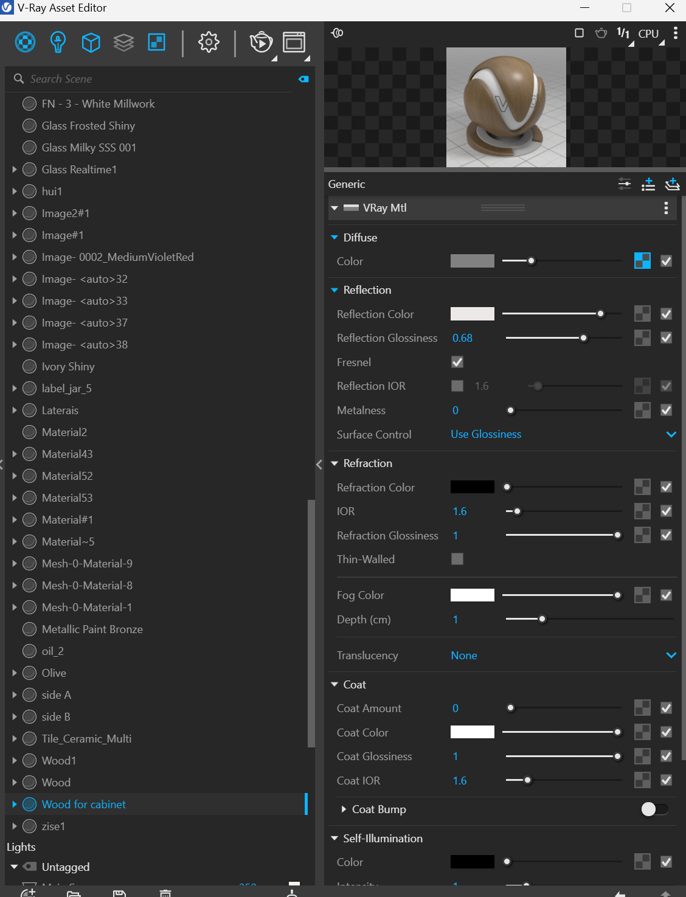
Task: Toggle the Coat Color texture enable checkbox
Action: click(x=667, y=732)
